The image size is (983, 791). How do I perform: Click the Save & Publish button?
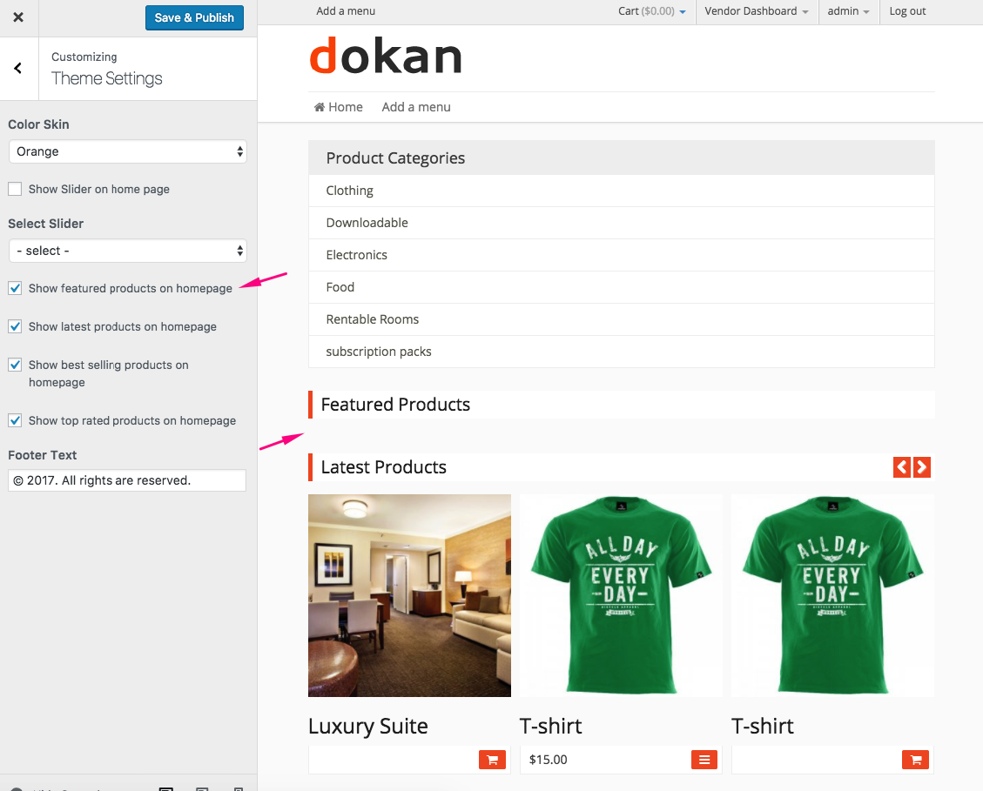click(194, 17)
